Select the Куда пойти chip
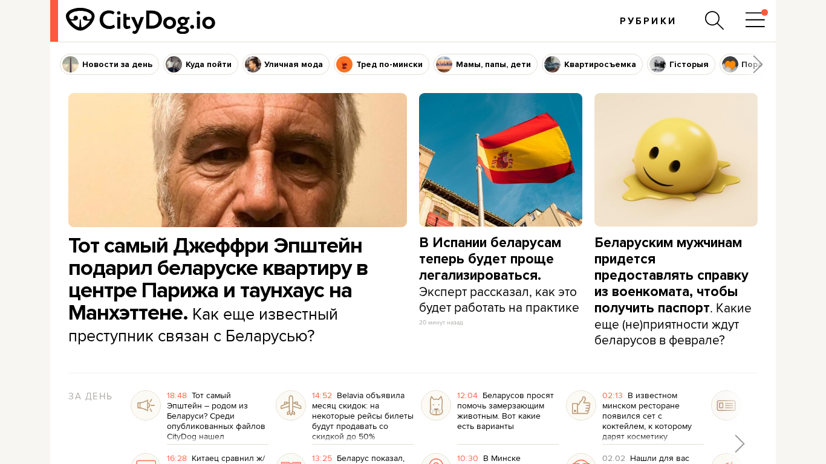Viewport: 826px width, 464px height. point(201,64)
